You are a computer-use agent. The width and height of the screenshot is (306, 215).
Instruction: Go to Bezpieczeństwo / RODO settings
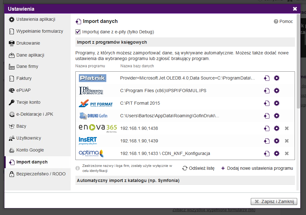[x=41, y=174]
